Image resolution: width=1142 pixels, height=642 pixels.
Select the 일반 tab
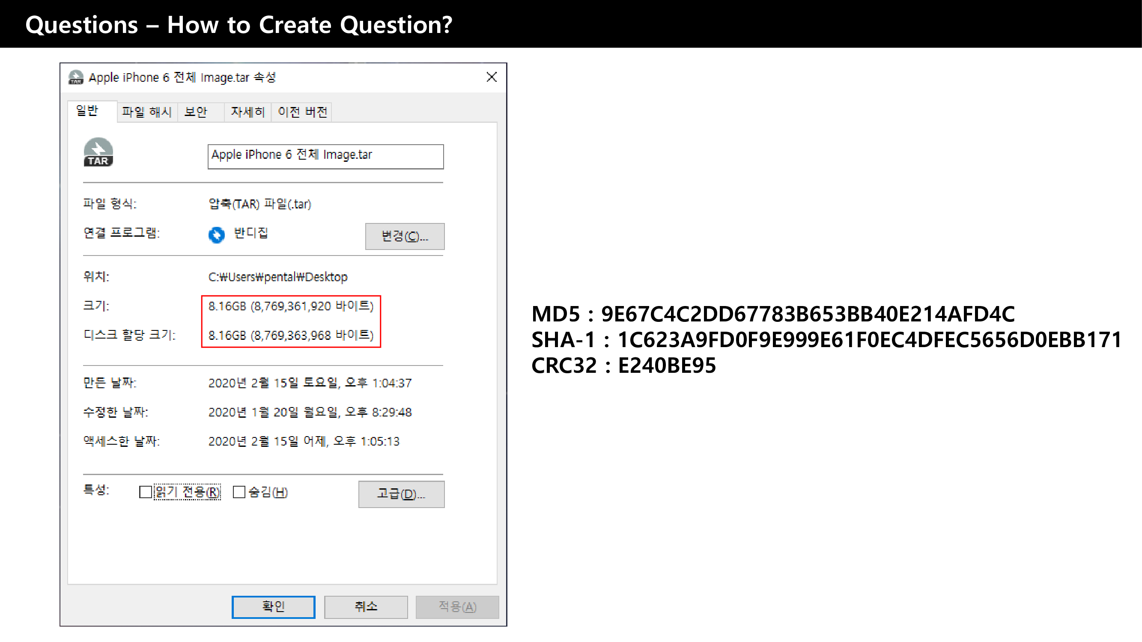pos(87,110)
